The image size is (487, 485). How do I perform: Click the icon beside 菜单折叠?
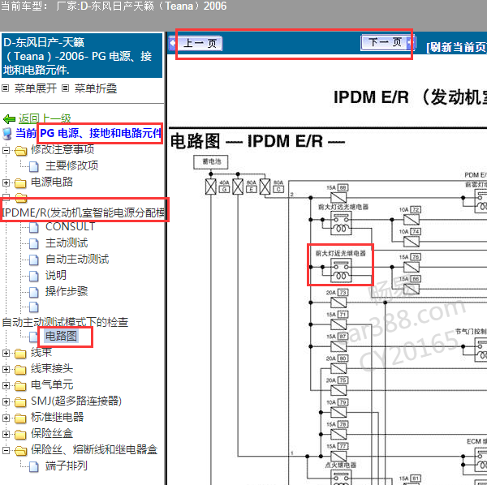click(x=65, y=88)
